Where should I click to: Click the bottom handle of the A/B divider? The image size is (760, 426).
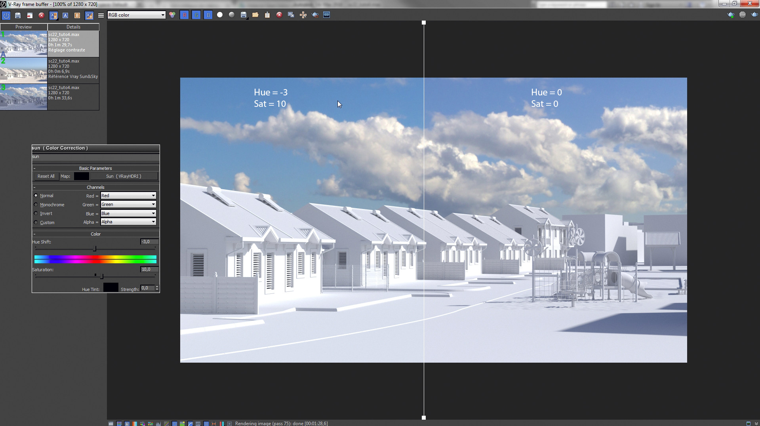point(424,418)
